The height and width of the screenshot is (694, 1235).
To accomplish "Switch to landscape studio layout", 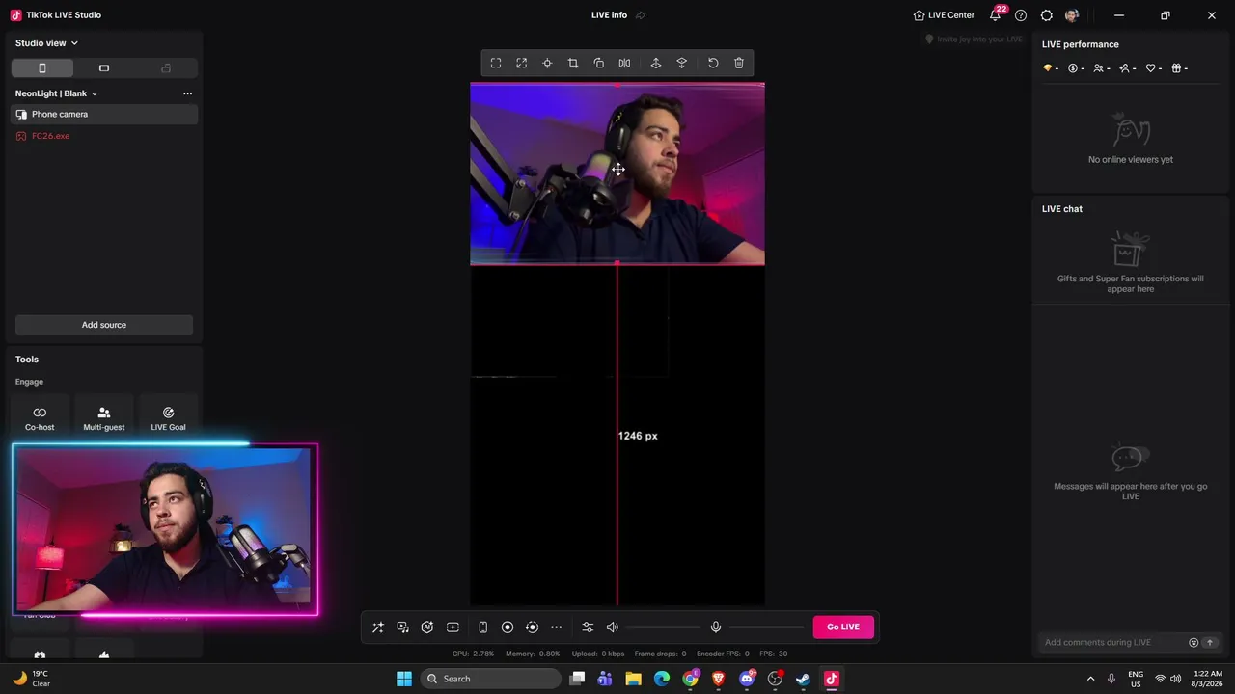I will (104, 68).
